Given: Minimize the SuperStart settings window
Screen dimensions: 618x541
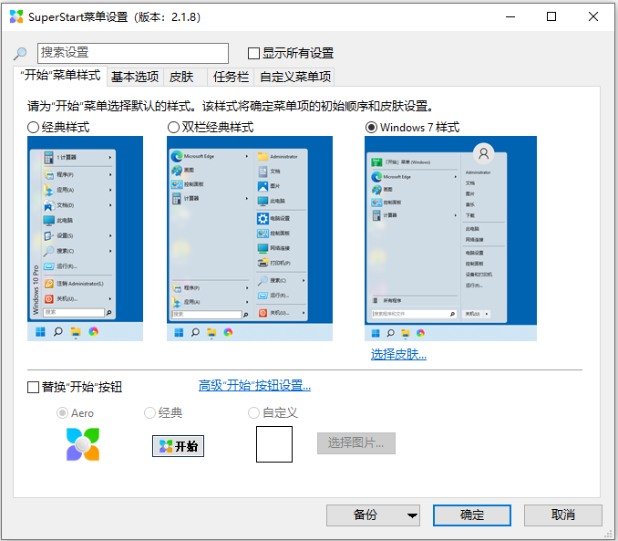Looking at the screenshot, I should [510, 16].
